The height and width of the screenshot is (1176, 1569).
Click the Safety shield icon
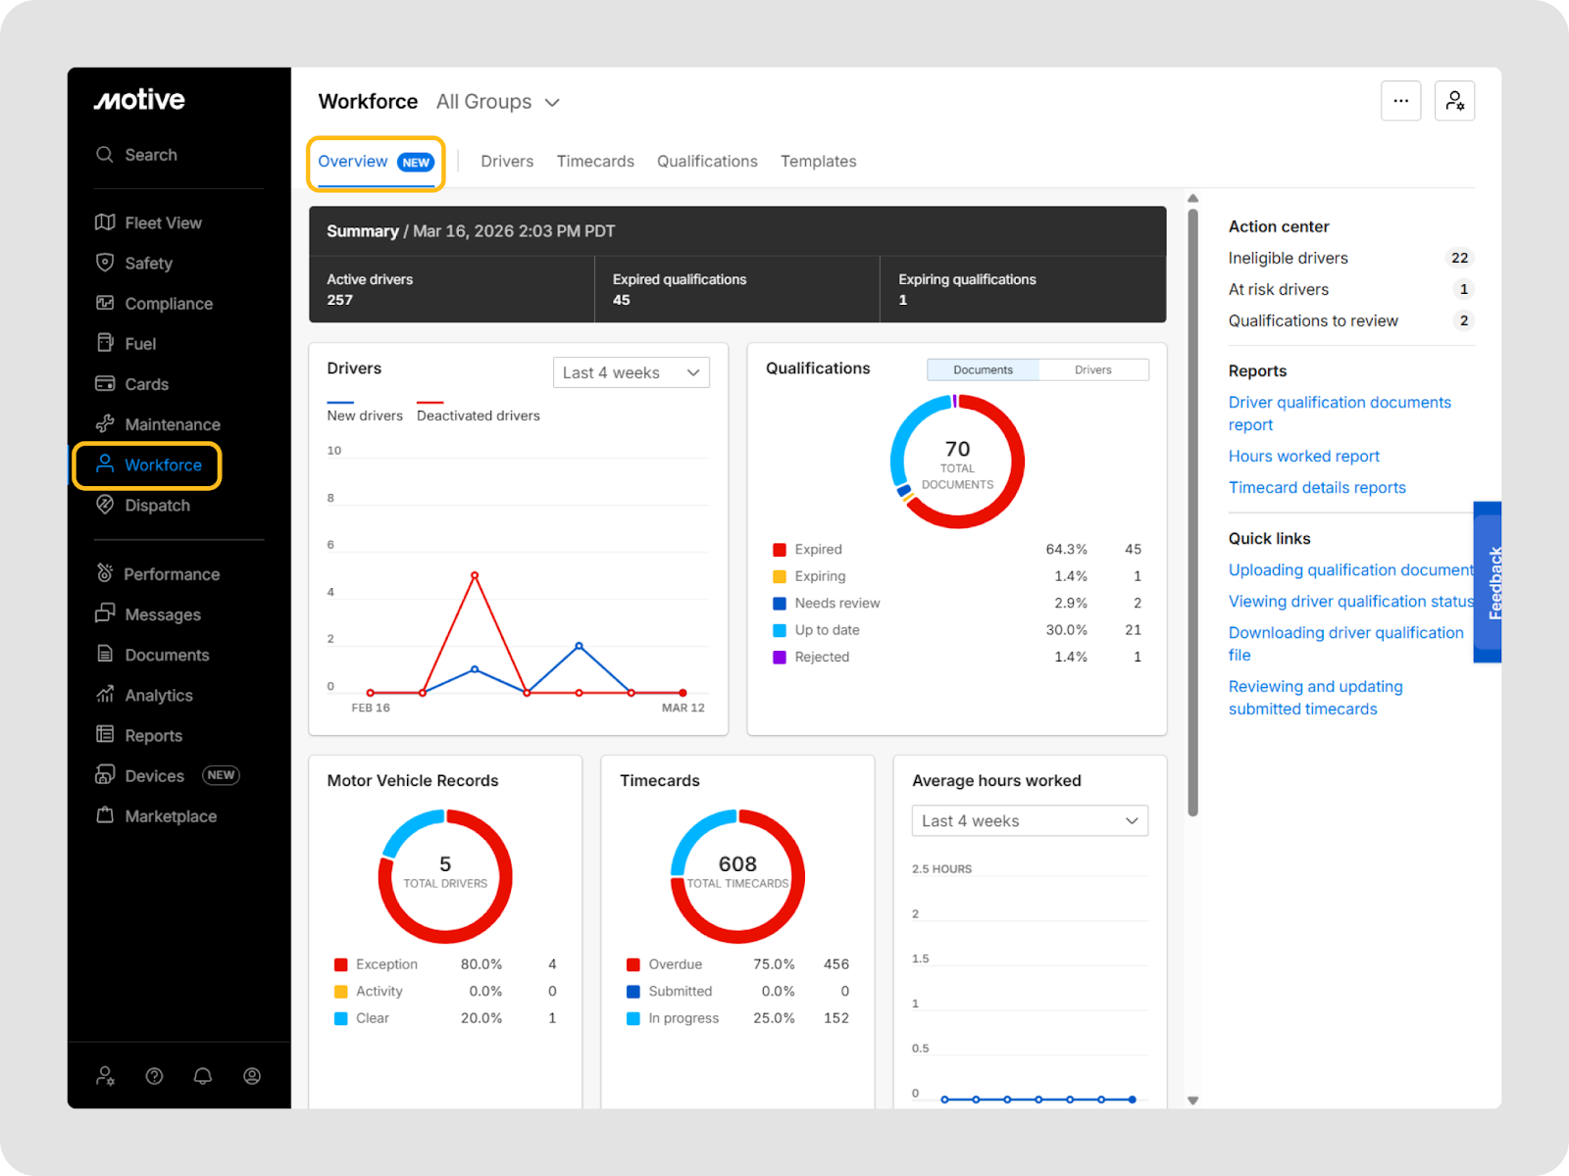pyautogui.click(x=105, y=263)
